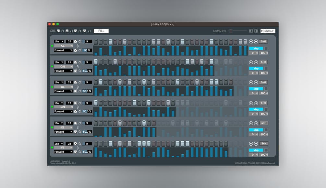The height and width of the screenshot is (188, 326).
Task: Click the Map button in C#1 row
Action: pos(256,69)
